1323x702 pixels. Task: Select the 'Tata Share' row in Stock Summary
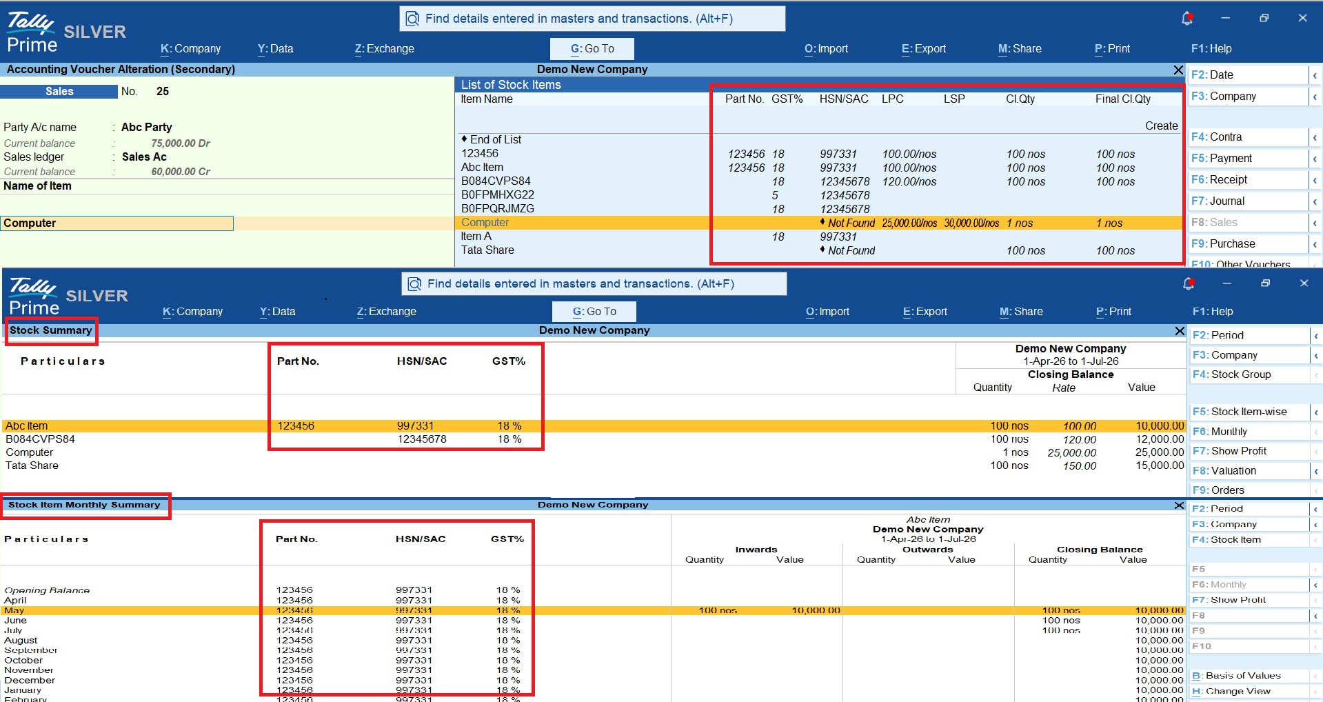(594, 465)
